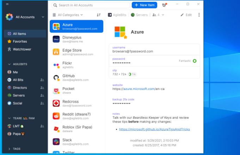The width and height of the screenshot is (240, 155).
Task: Select the GitHub login entry
Action: pos(76,77)
